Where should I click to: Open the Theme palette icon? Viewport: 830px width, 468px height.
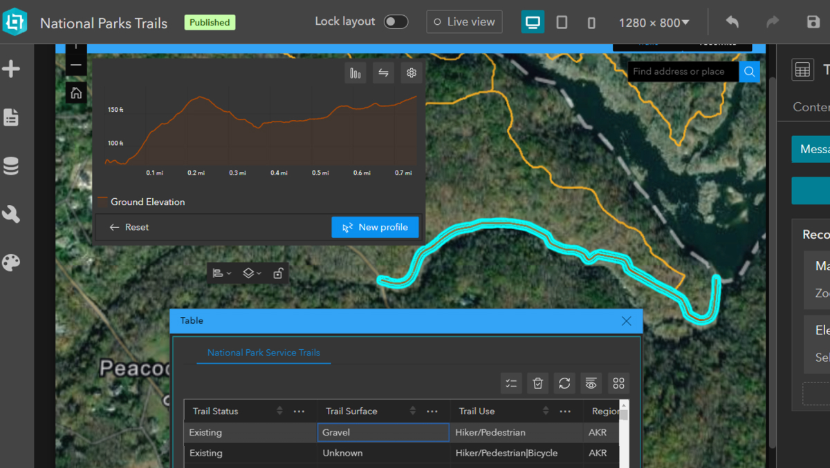pyautogui.click(x=11, y=263)
